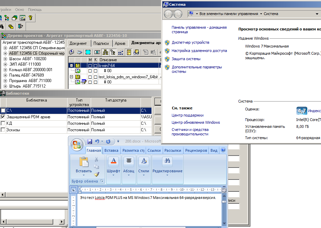The height and width of the screenshot is (228, 321).
Task: Uncheck the Защищенный PDM архив checkbox
Action: 3,117
